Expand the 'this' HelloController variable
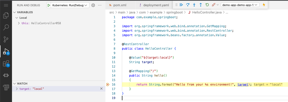Image resolution: width=288 pixels, height=102 pixels. pos(19,23)
